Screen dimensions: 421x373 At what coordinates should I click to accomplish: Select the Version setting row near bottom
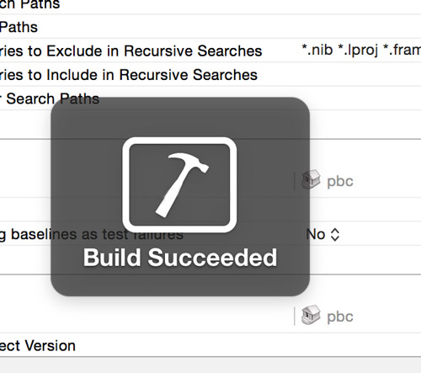(210, 345)
